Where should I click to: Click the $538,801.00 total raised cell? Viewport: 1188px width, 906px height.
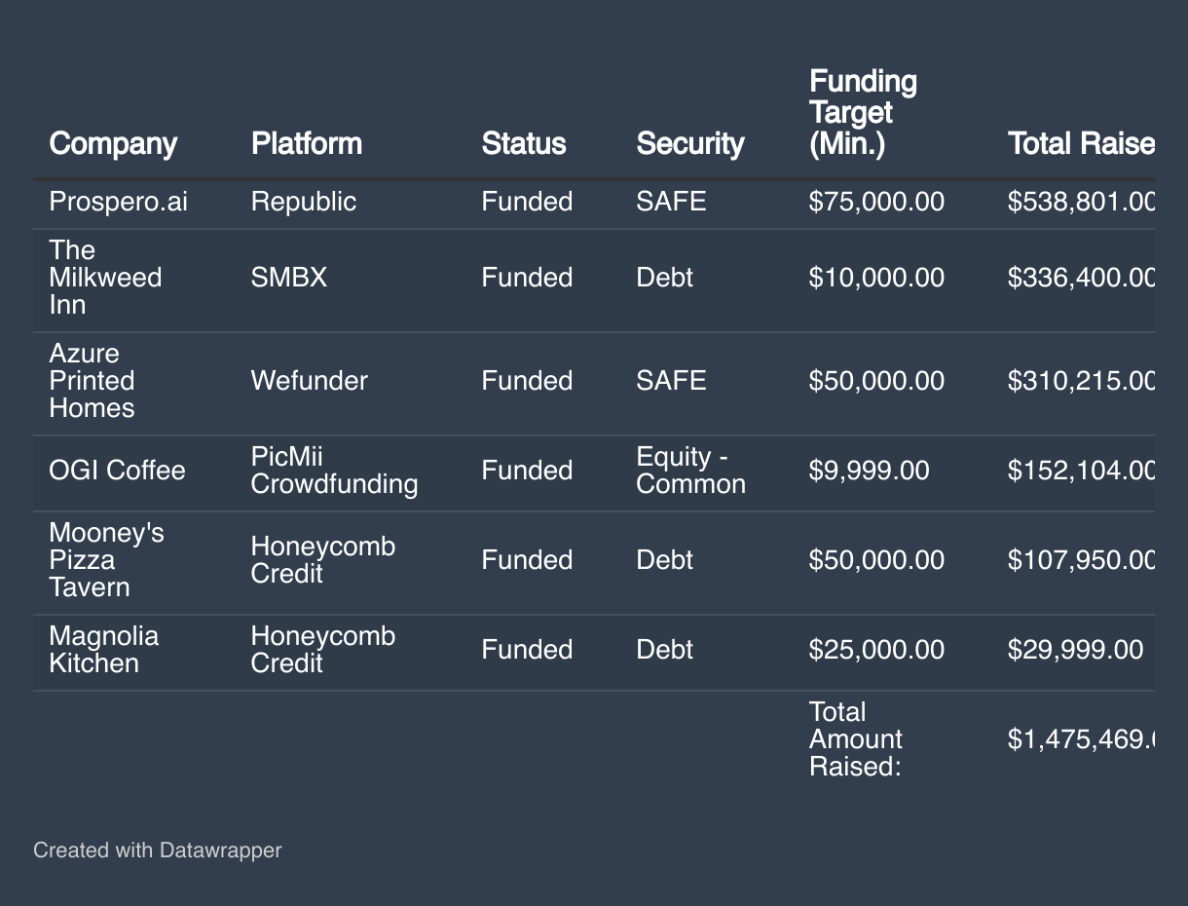(x=1080, y=202)
